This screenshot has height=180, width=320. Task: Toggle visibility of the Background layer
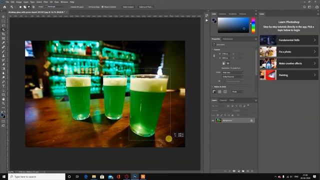point(213,120)
